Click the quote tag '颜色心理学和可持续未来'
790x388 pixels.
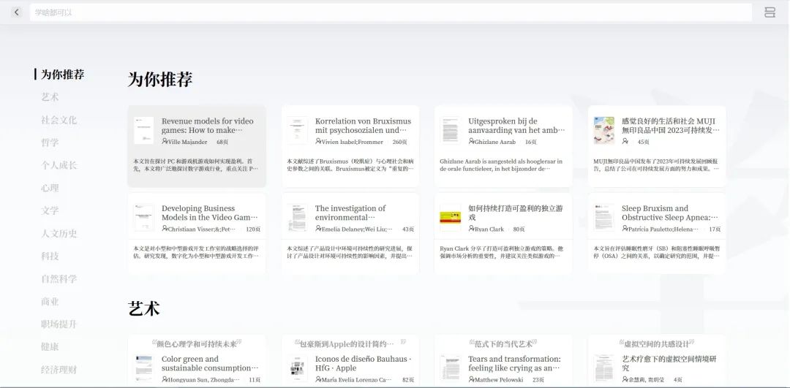[x=197, y=344]
